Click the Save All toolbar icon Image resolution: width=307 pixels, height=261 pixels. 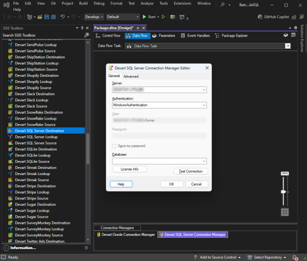tap(53, 17)
